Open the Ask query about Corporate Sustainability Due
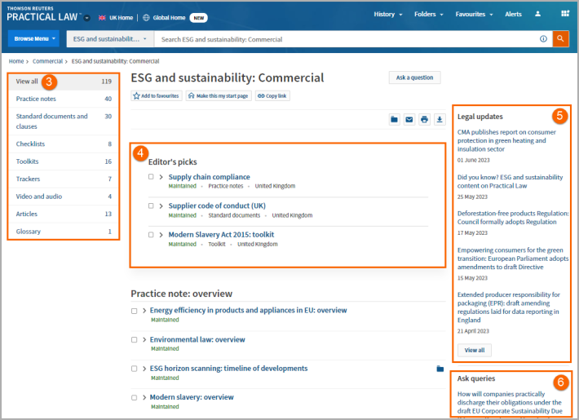579x420 pixels. [509, 402]
